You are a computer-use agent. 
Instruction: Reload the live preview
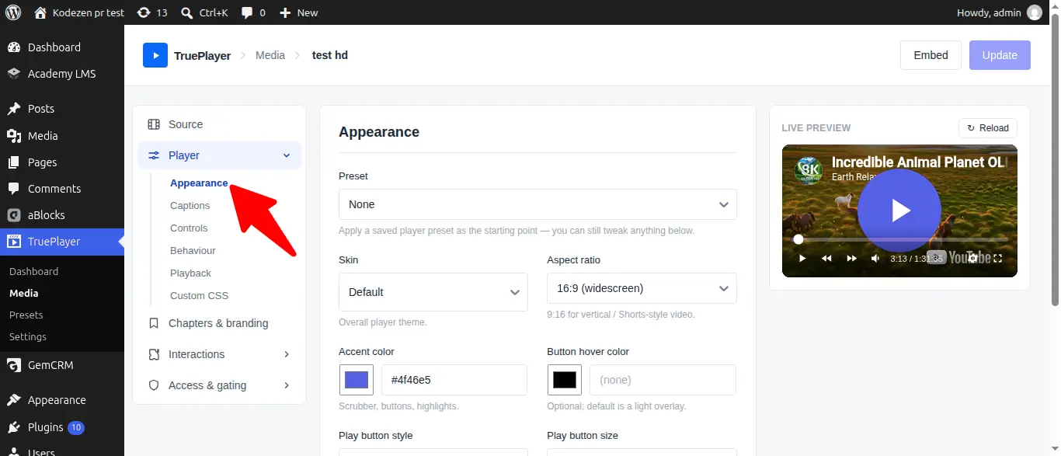pos(988,128)
